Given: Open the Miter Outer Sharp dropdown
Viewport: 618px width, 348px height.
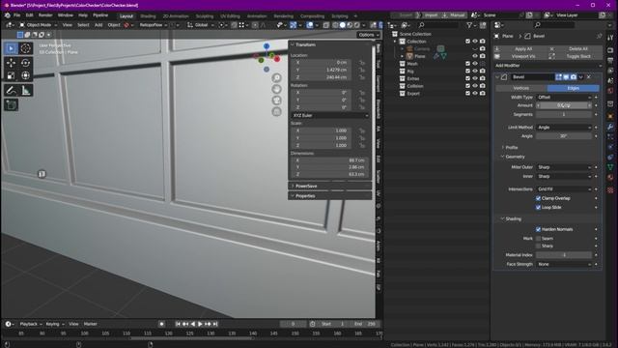Looking at the screenshot, I should point(564,167).
